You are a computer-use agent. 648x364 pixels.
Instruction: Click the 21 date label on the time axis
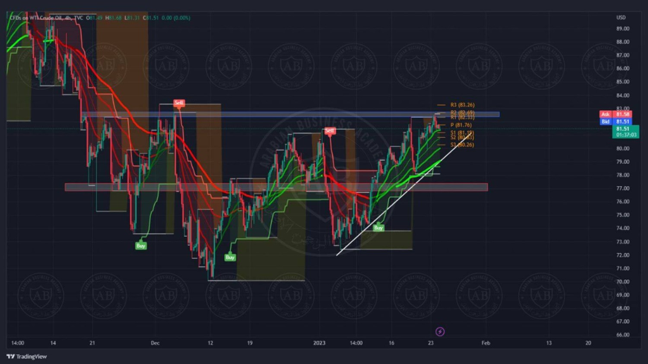(92, 343)
